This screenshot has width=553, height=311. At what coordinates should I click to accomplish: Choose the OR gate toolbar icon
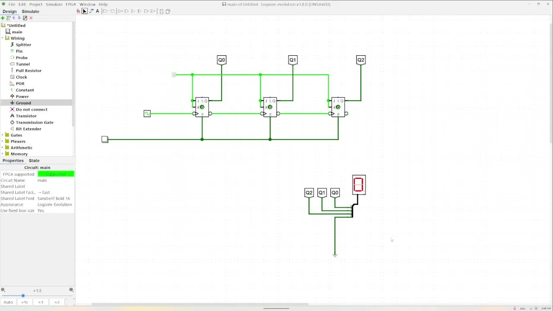coord(133,11)
